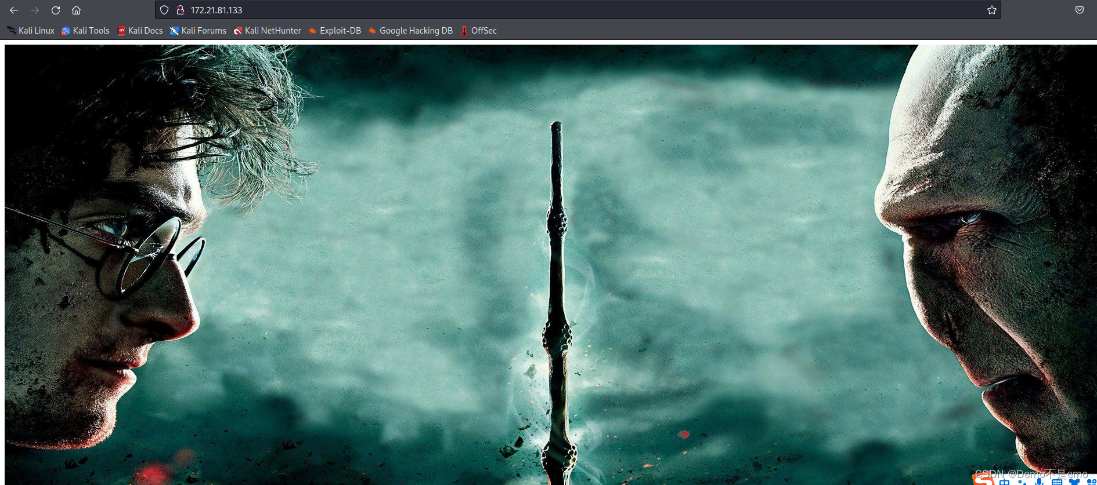Bookmark this page with the star

(x=991, y=10)
